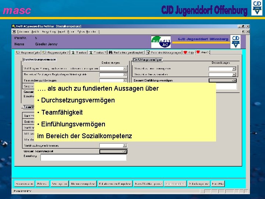
Task: Click the binoculars icon on the Beobachtungen tab
Action: (110, 52)
